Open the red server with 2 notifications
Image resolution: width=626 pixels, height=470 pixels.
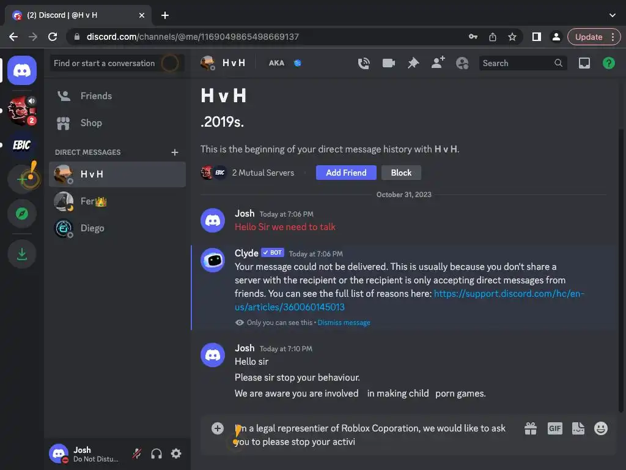[22, 110]
